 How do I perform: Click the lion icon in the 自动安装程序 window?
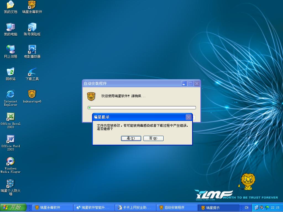pyautogui.click(x=91, y=96)
